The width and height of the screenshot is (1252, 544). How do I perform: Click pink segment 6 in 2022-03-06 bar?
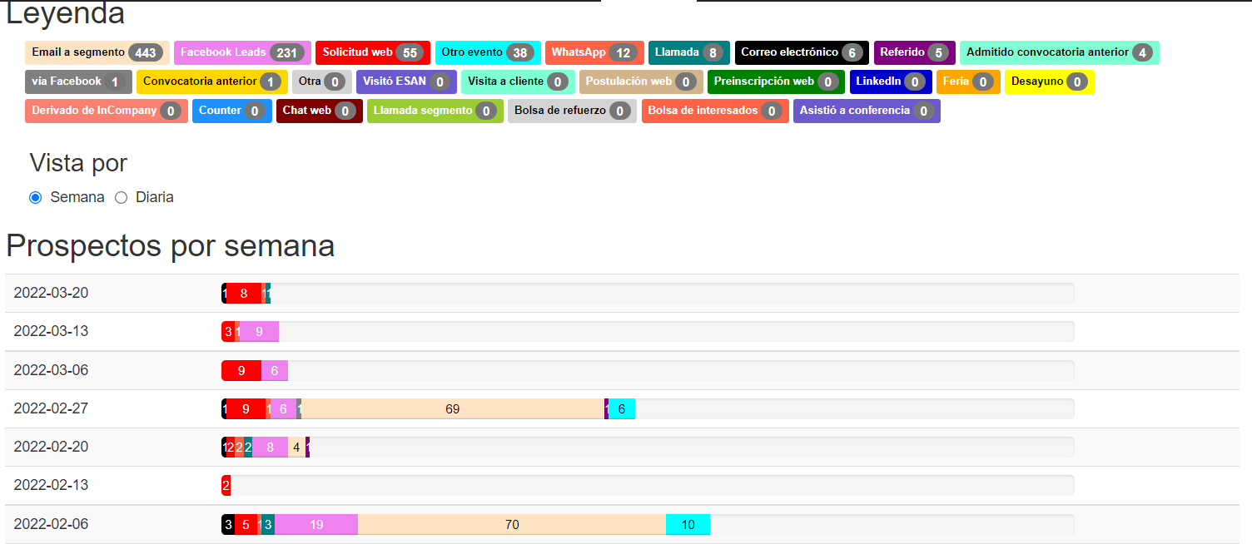[x=275, y=370]
